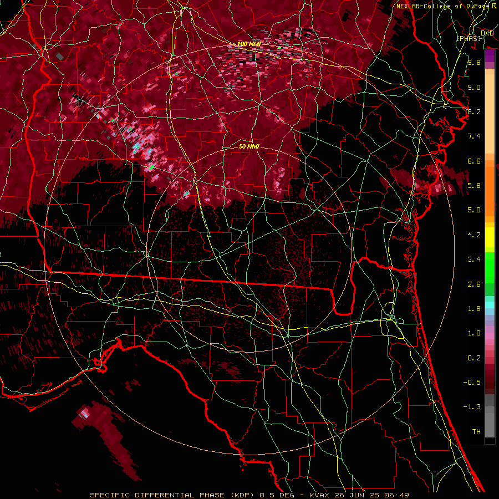Click the gray segment of the color scale

(490, 416)
